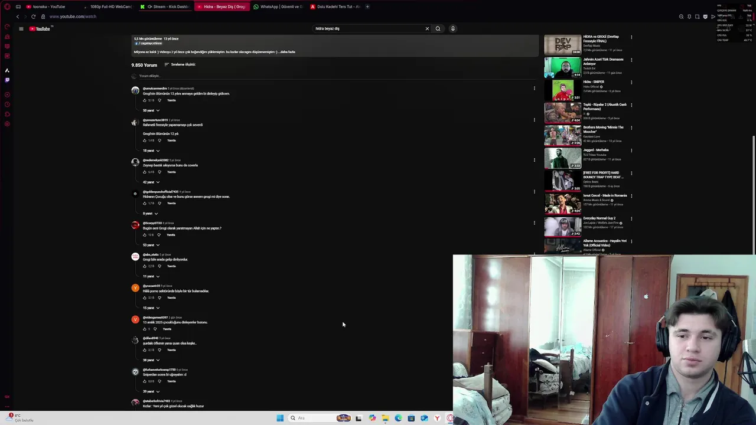Viewport: 756px width, 425px height.
Task: Open more options for 'Jahrein Azeri Türk' video
Action: click(631, 60)
